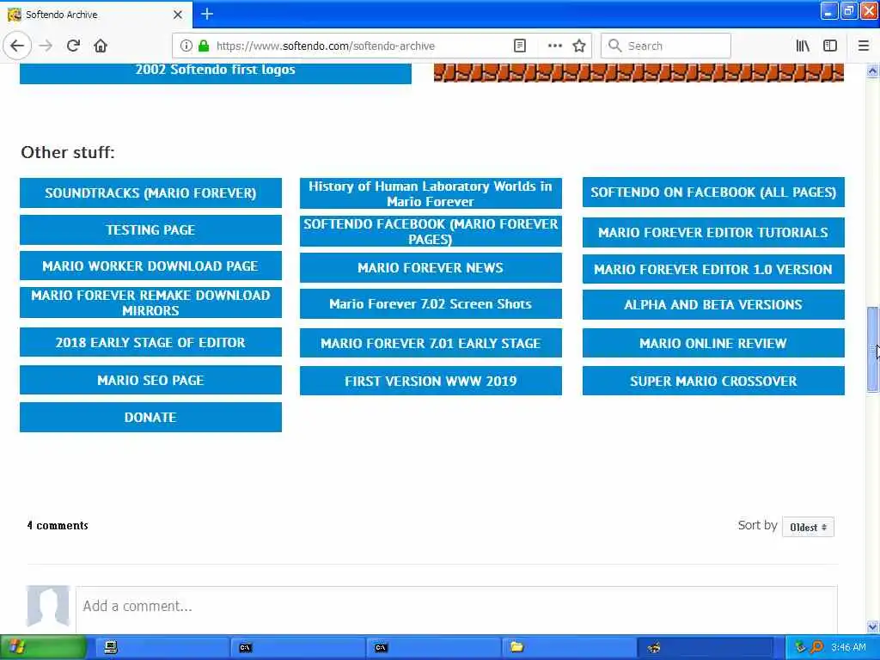Go to Mario Worker Download Page
Screen dimensions: 880x660
tap(150, 266)
